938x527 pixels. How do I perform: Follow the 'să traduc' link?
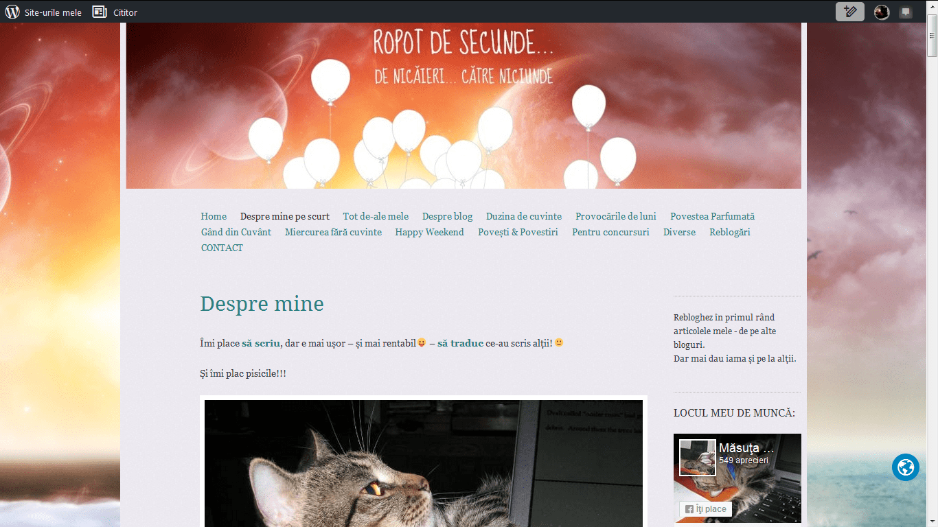coord(460,342)
